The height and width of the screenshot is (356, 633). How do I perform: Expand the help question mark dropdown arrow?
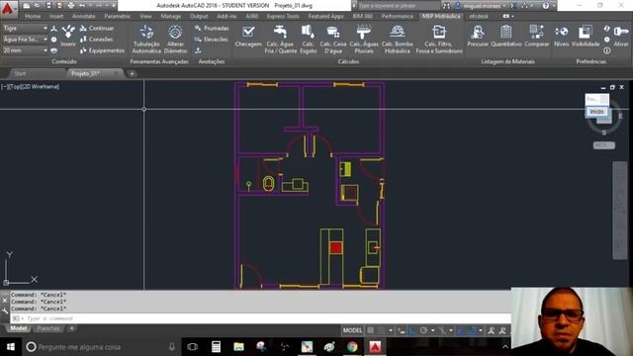coord(554,6)
